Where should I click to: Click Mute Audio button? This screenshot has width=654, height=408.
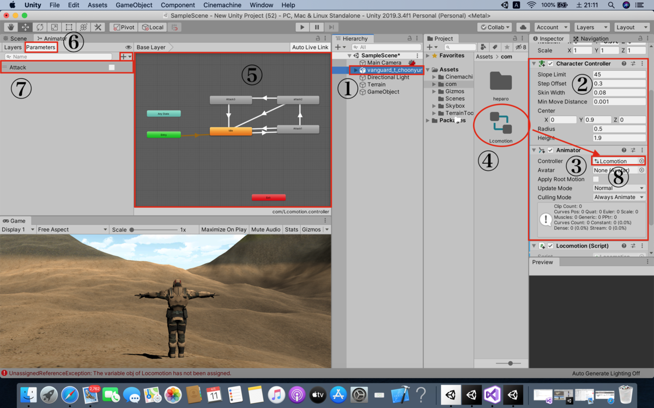pos(266,230)
